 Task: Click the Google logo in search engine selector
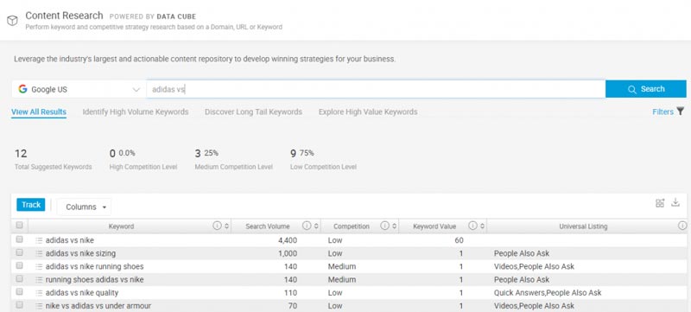[x=22, y=89]
